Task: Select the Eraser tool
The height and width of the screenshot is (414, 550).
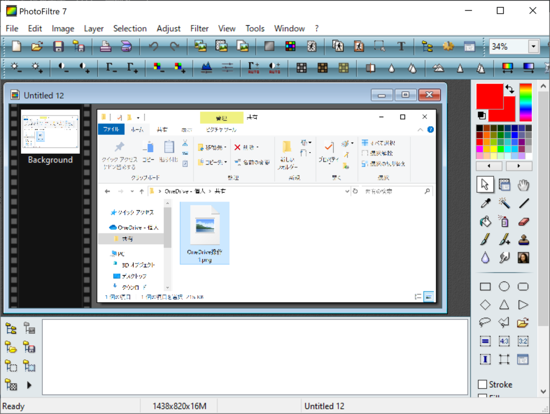Action: 524,221
